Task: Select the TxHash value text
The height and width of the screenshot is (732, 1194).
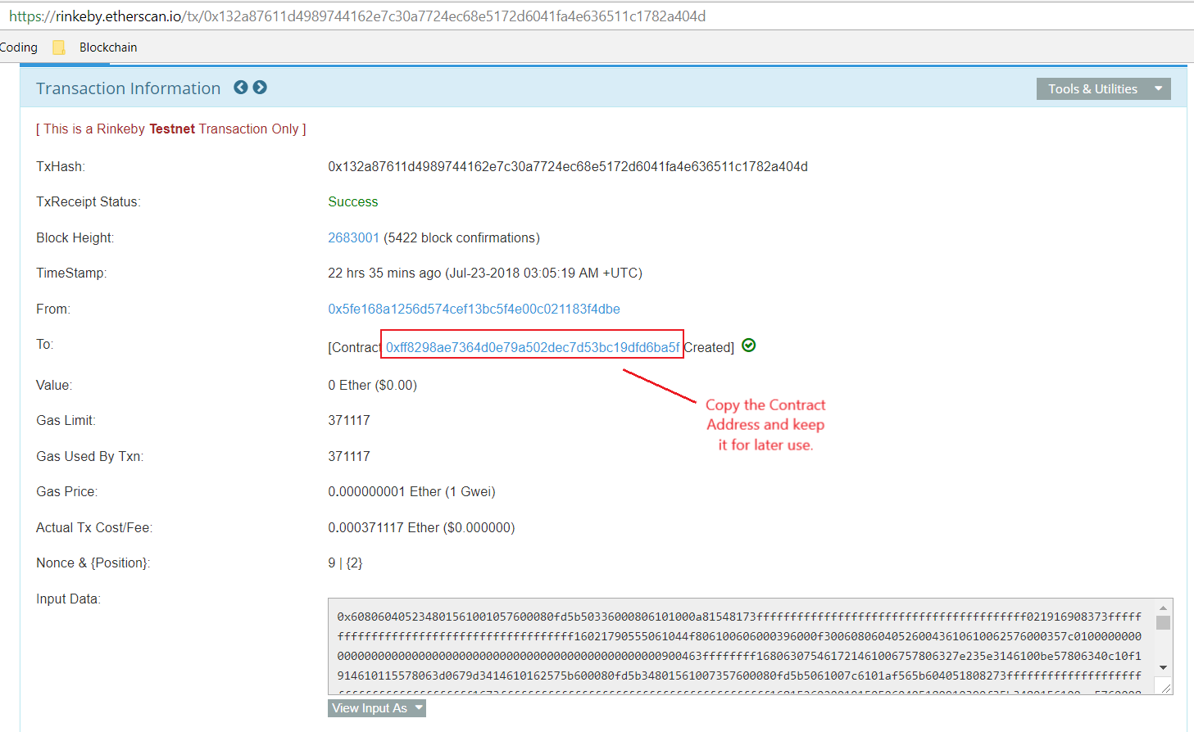Action: [x=566, y=166]
